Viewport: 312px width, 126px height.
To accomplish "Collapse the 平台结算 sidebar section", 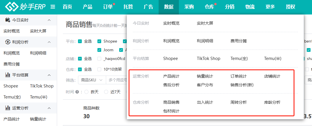I will (49, 75).
